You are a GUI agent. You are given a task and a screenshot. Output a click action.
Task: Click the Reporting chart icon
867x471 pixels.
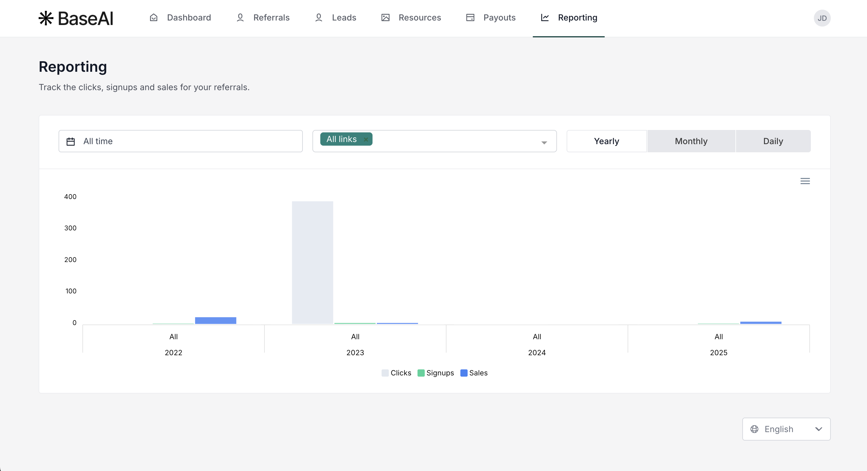click(x=545, y=17)
